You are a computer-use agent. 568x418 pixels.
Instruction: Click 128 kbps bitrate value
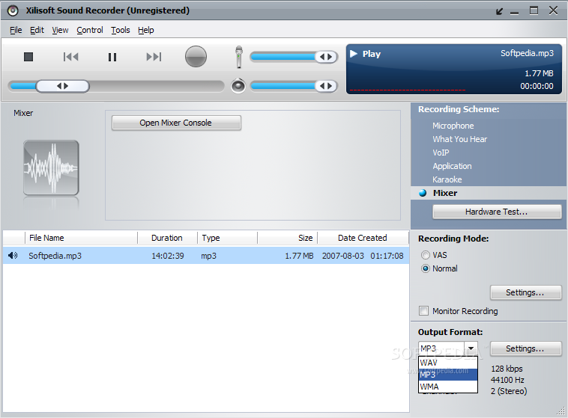click(x=507, y=369)
